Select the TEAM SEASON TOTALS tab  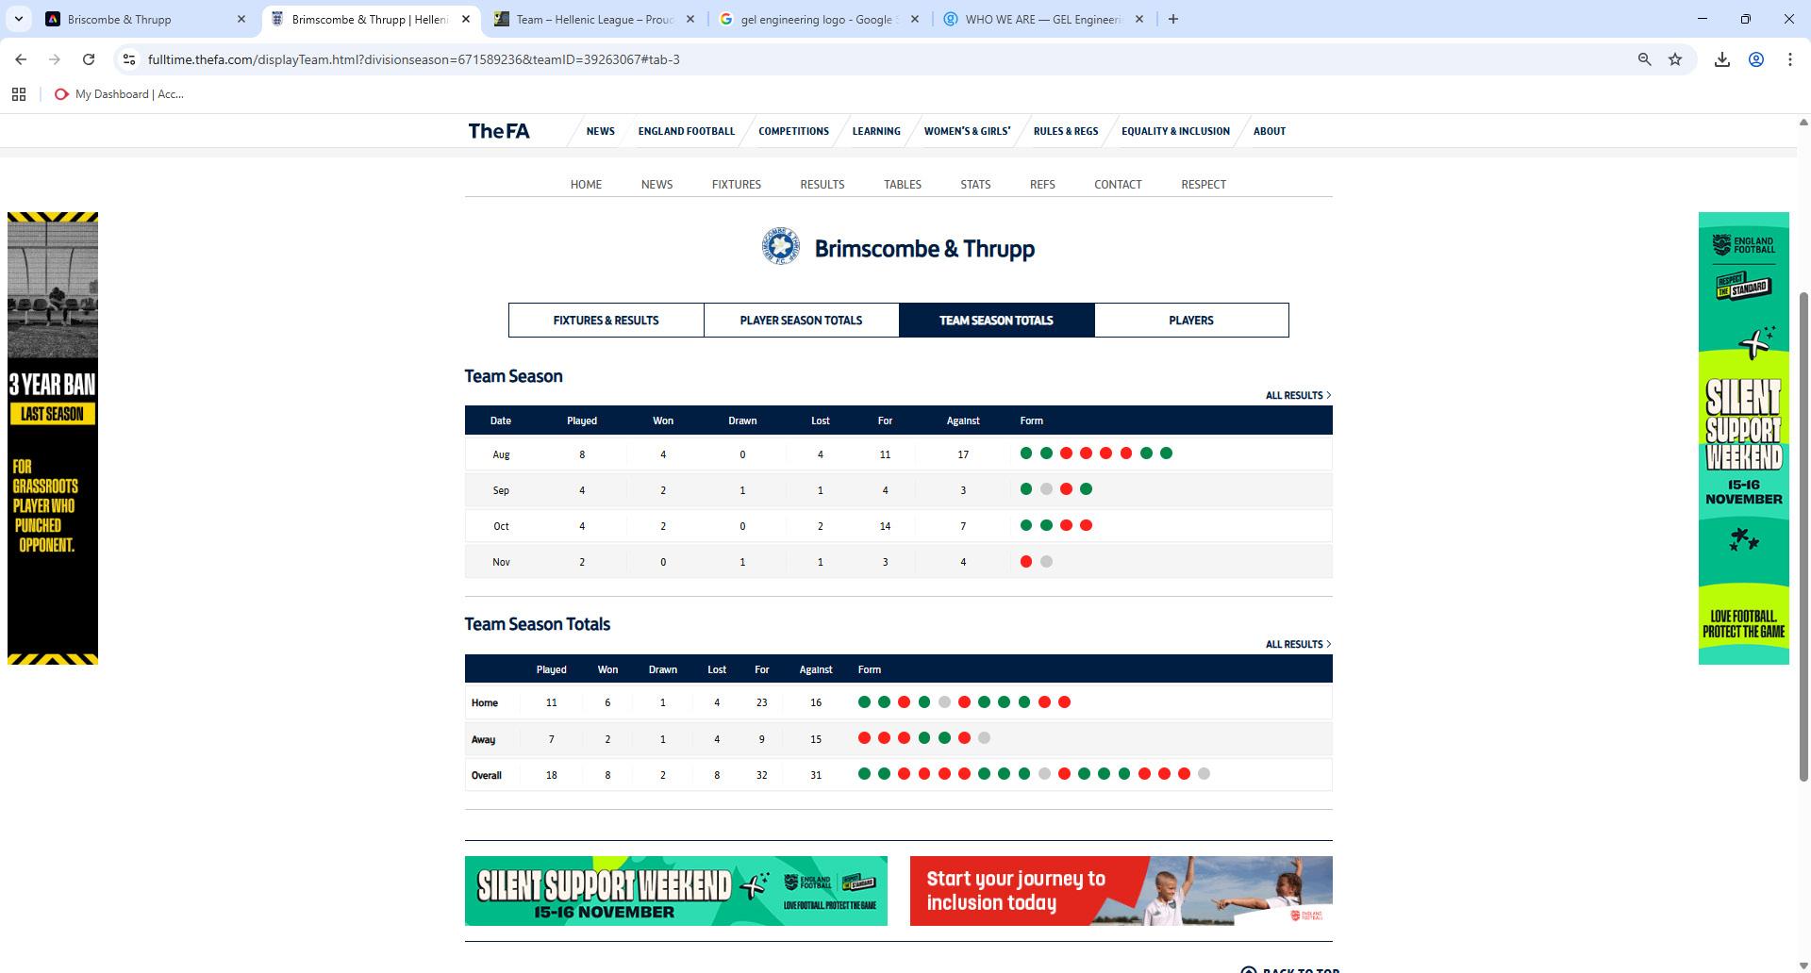[996, 321]
